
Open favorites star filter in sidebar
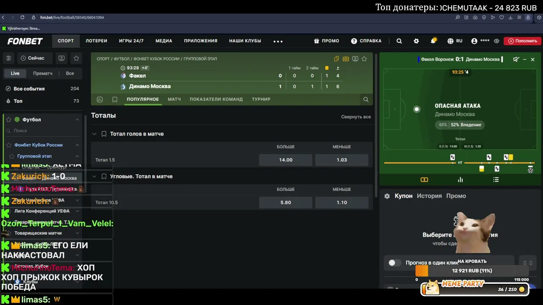click(x=76, y=58)
